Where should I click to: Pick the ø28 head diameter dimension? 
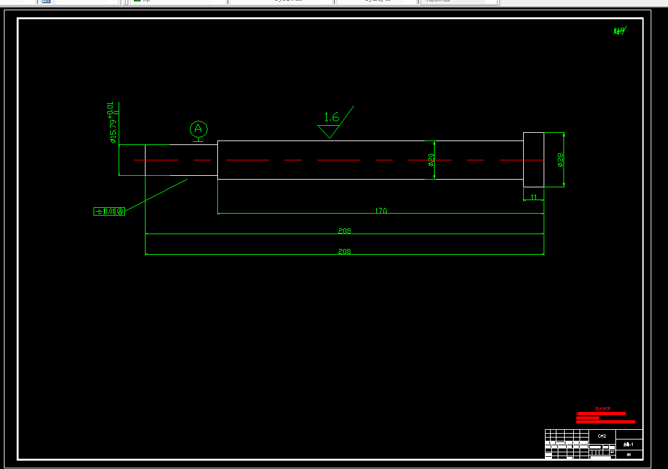pyautogui.click(x=560, y=160)
